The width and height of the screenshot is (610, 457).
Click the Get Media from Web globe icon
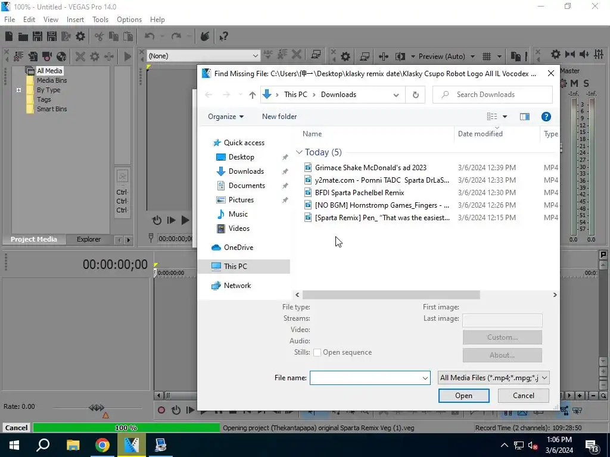tap(61, 57)
